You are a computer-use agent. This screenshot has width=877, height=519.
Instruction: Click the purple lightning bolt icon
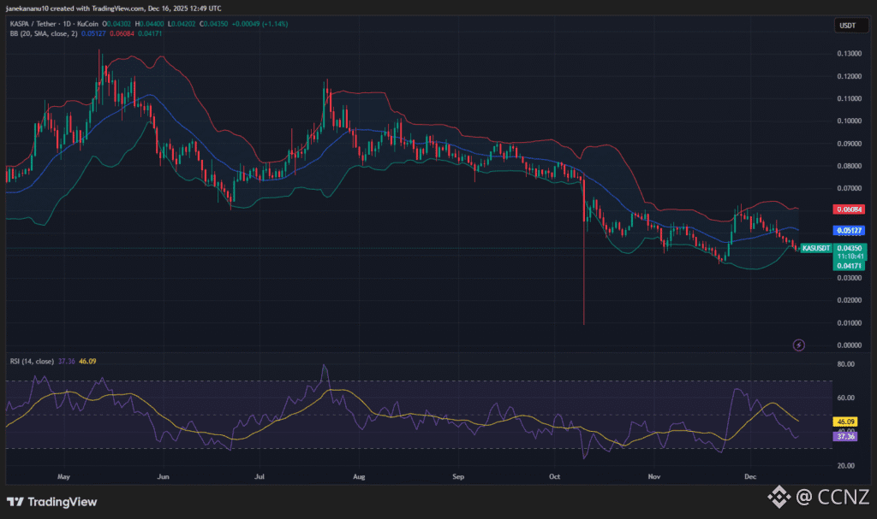pyautogui.click(x=799, y=345)
